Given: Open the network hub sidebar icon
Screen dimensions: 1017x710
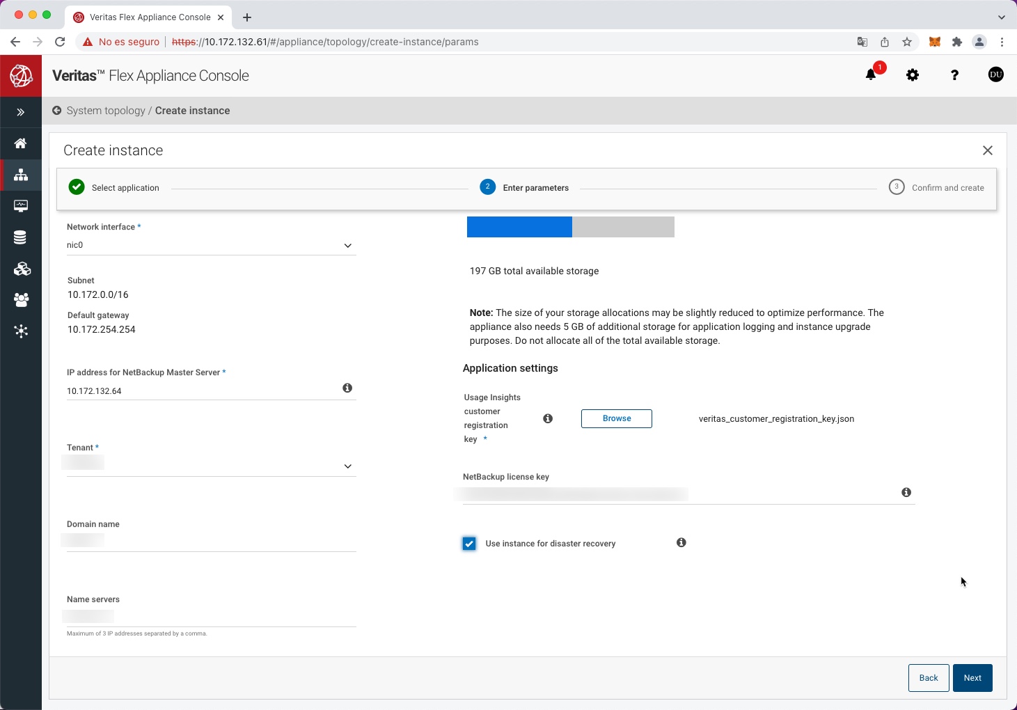Looking at the screenshot, I should pos(21,331).
